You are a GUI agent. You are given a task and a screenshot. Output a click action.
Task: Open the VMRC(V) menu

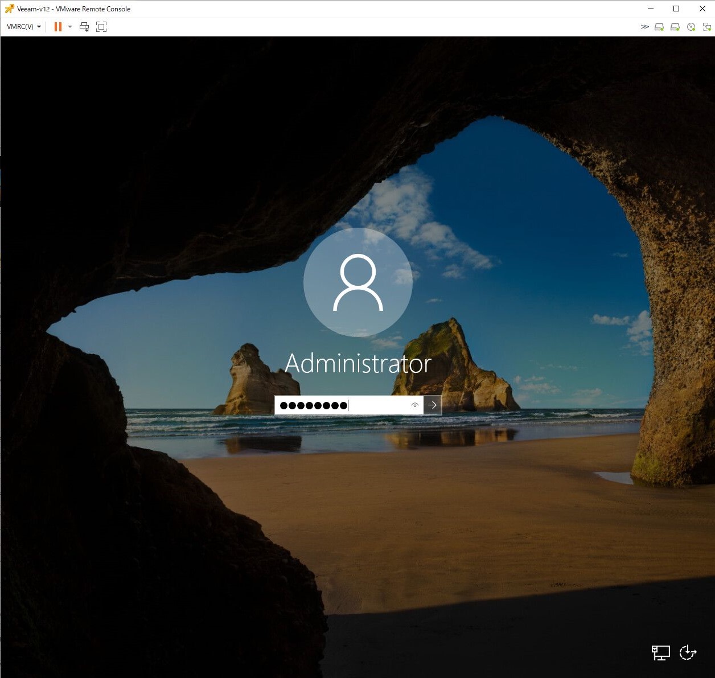pyautogui.click(x=23, y=27)
